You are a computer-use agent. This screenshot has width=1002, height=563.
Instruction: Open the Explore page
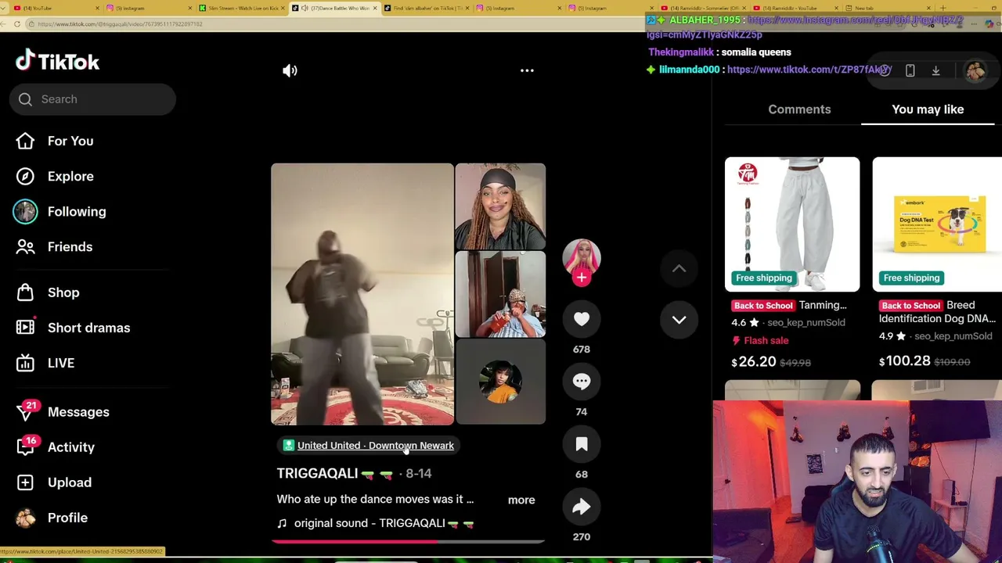click(x=70, y=176)
